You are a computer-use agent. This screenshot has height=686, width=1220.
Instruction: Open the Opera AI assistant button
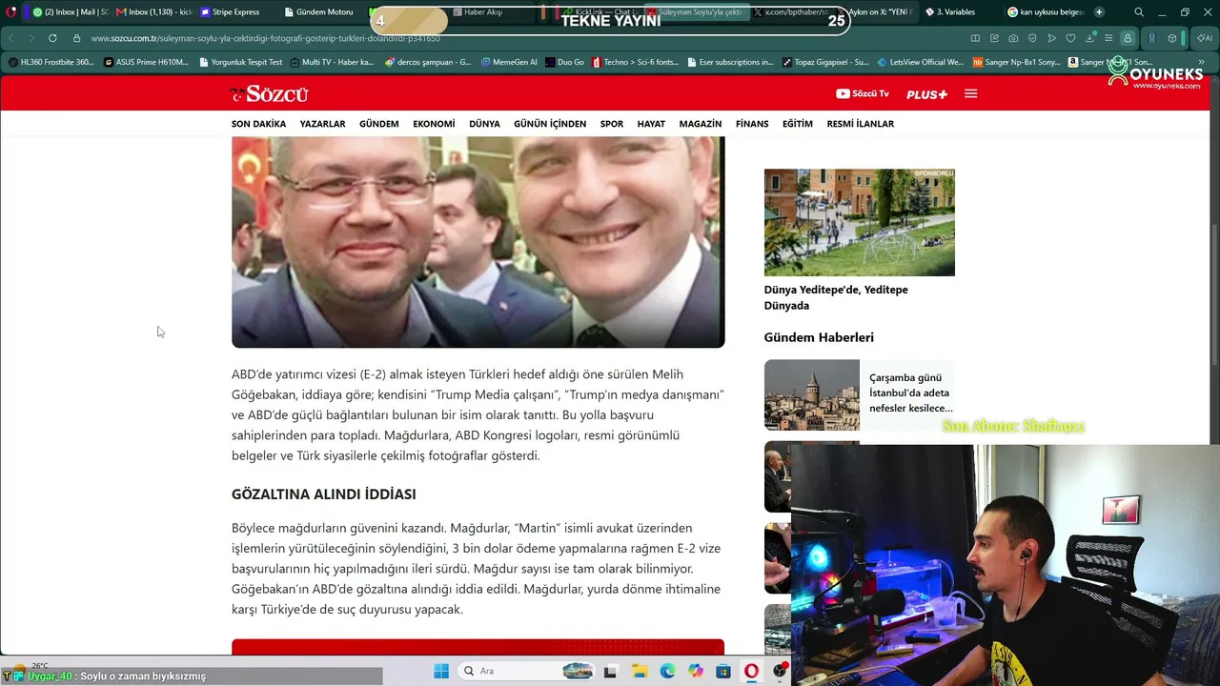1204,38
